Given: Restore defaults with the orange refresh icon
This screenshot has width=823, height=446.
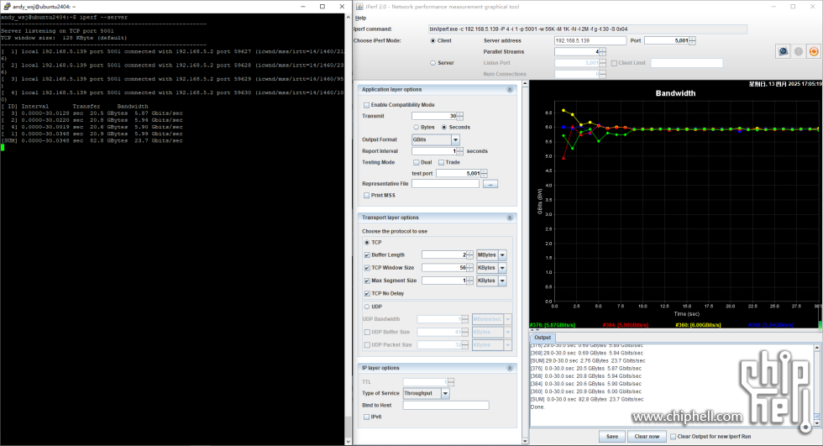Looking at the screenshot, I should click(x=814, y=51).
